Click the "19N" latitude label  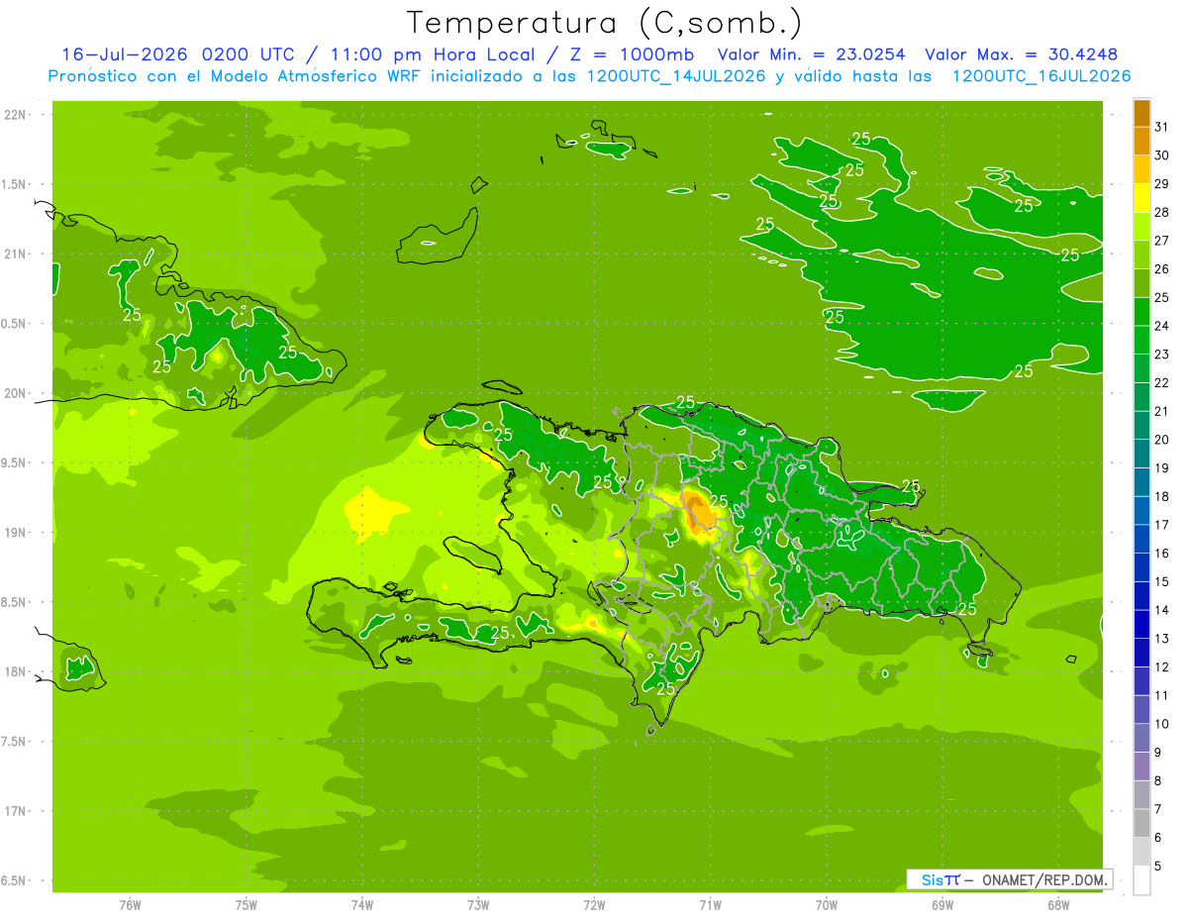click(16, 533)
